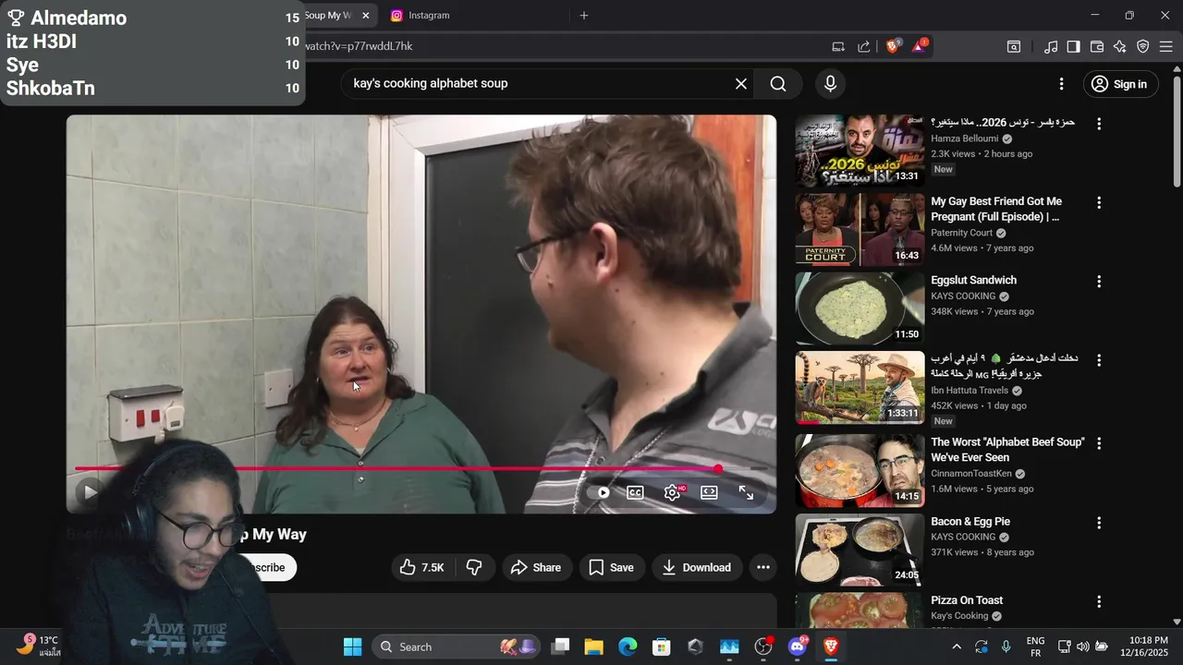Click the video progress bar scrubber
The image size is (1183, 665).
(718, 469)
